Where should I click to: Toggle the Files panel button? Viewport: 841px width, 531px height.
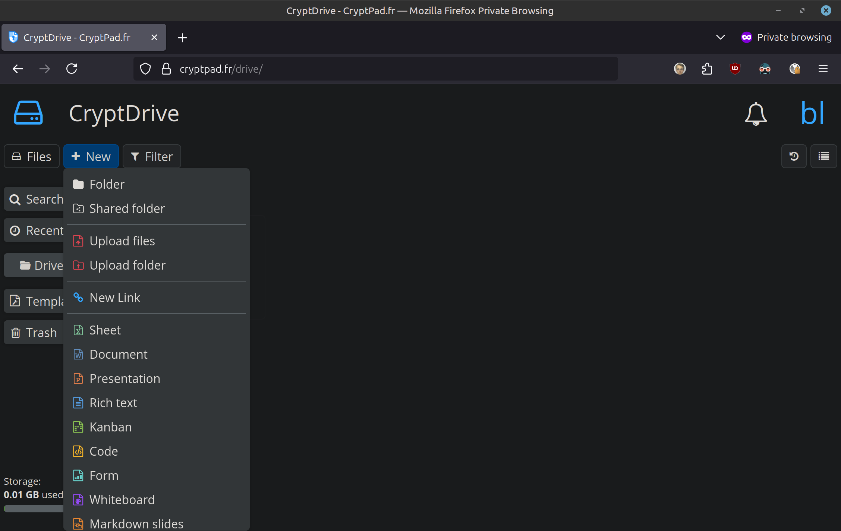pos(32,156)
